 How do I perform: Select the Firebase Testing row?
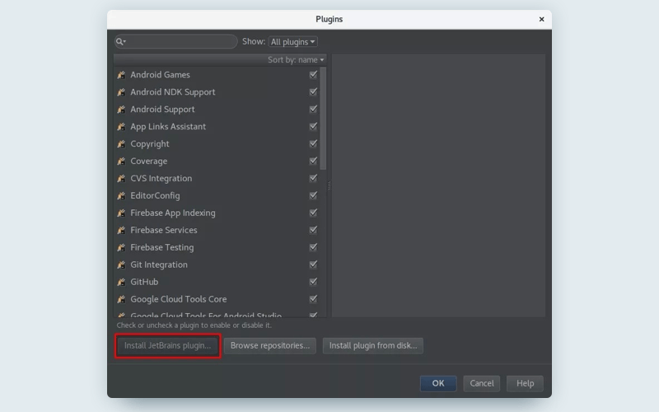point(217,247)
